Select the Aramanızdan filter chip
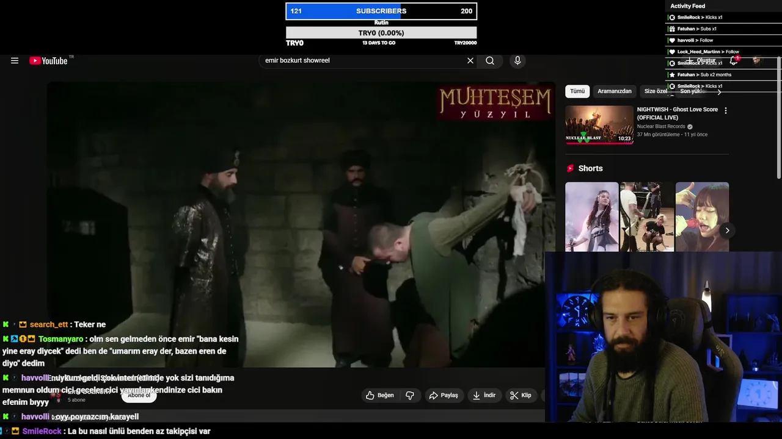This screenshot has height=439, width=782. pos(615,91)
